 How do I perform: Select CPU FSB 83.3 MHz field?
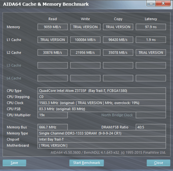pyautogui.click(x=102, y=109)
